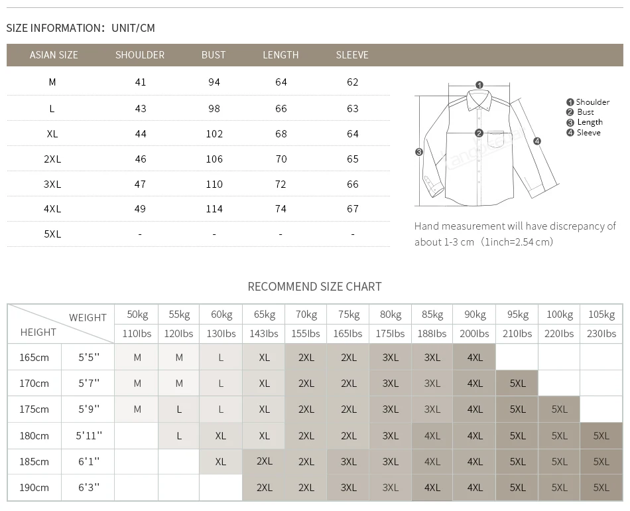630x511 pixels.
Task: Click the shirt illustration thumbnail
Action: (x=488, y=145)
